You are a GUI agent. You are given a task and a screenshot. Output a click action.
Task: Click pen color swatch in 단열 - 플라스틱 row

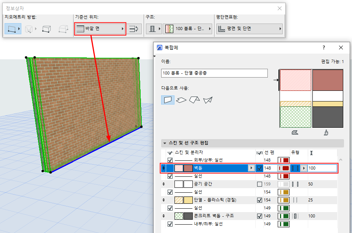click(283, 200)
